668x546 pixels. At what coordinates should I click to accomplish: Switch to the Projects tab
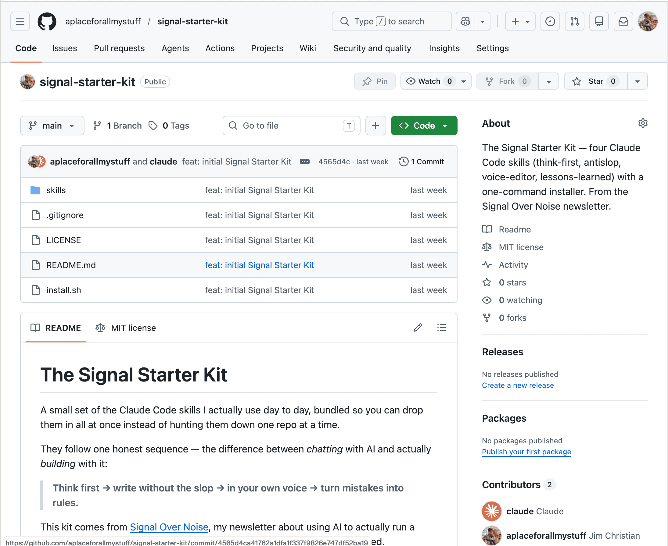267,48
